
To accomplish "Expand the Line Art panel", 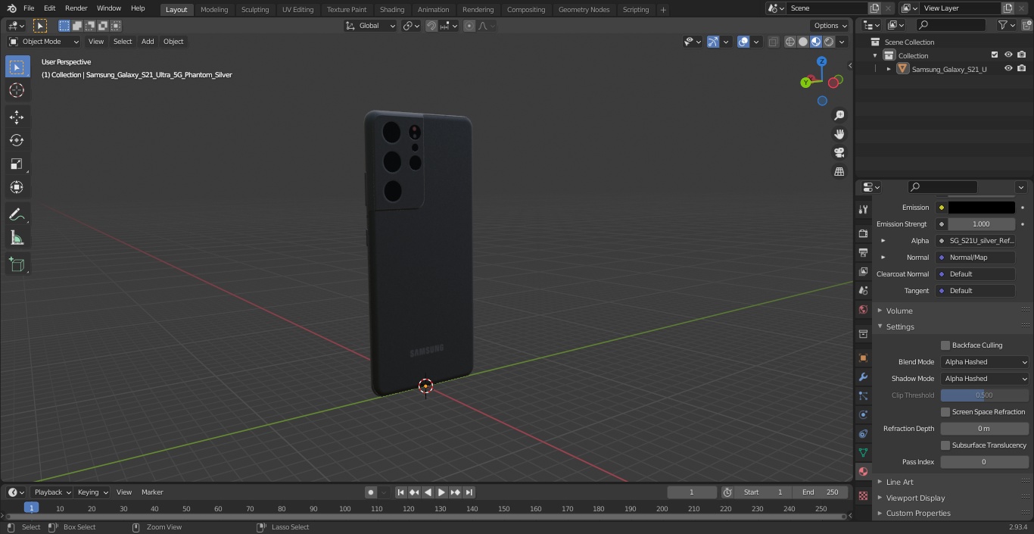I will coord(899,482).
